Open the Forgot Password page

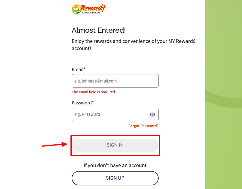click(x=143, y=126)
